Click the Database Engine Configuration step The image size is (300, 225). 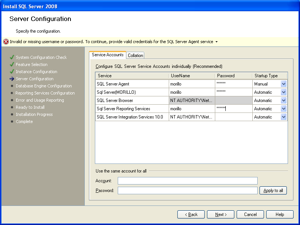click(43, 86)
